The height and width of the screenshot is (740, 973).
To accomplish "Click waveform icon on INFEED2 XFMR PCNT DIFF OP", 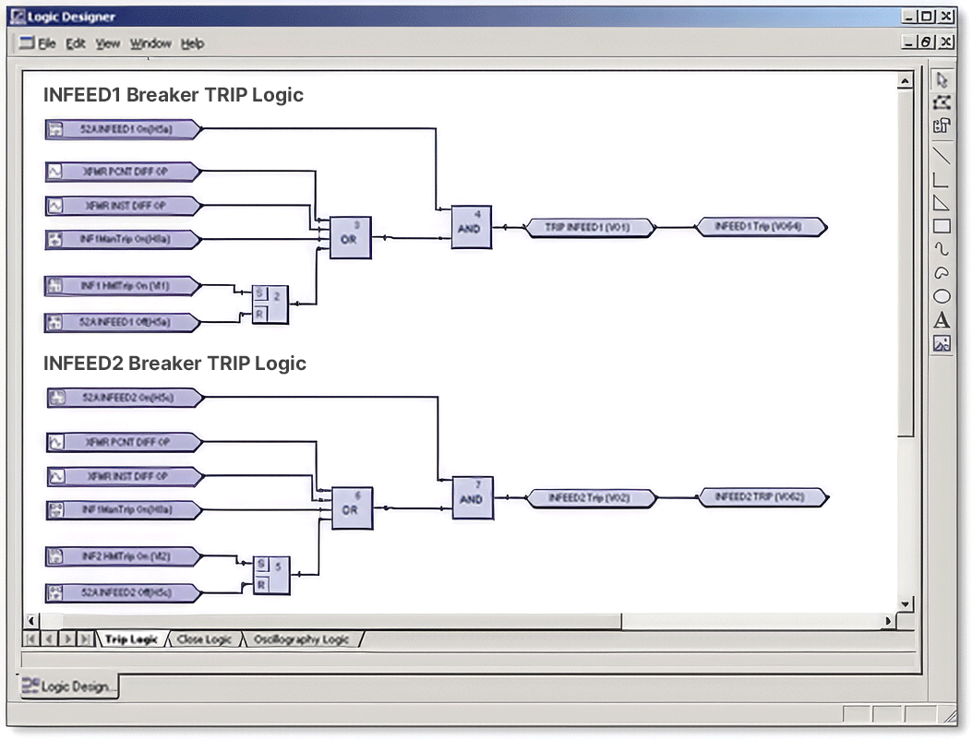I will (x=56, y=442).
